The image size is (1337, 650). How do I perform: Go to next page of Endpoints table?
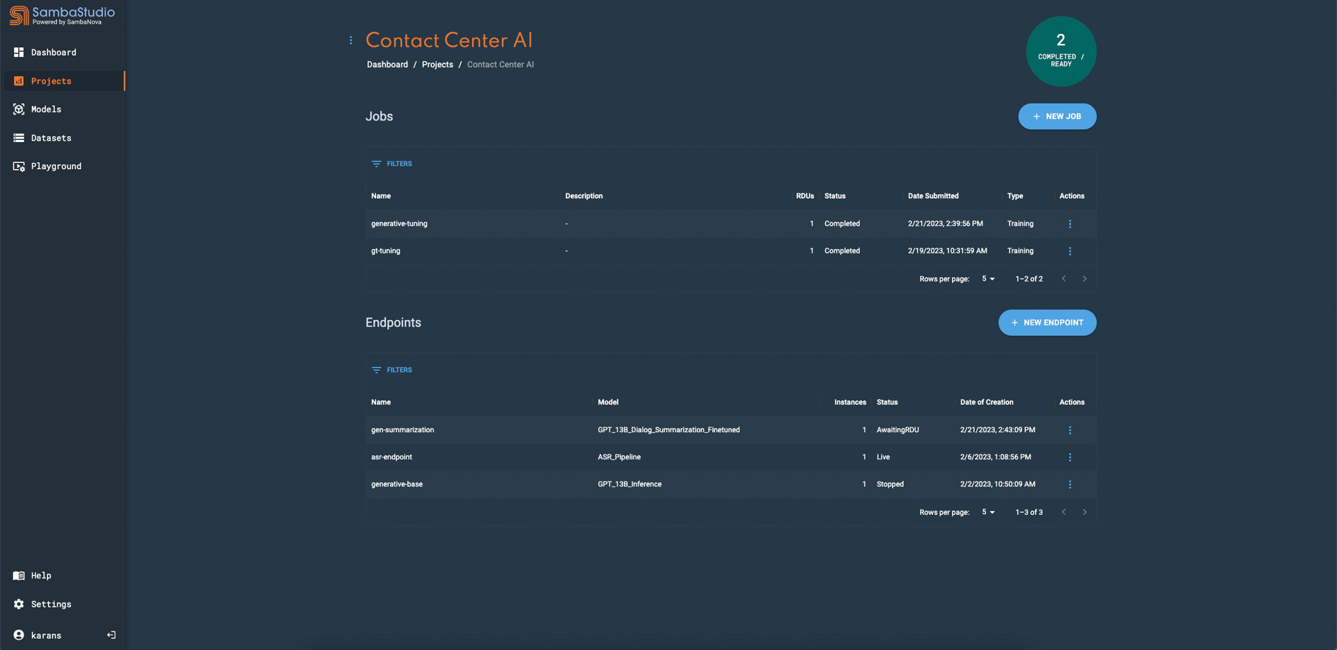(1084, 512)
